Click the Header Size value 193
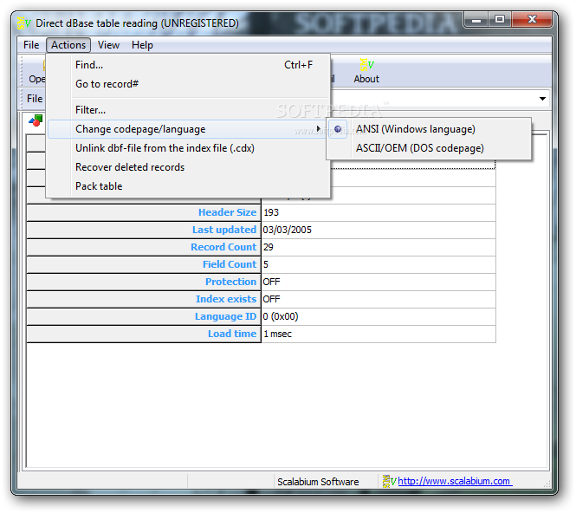Viewport: 576px width, 513px height. tap(271, 212)
